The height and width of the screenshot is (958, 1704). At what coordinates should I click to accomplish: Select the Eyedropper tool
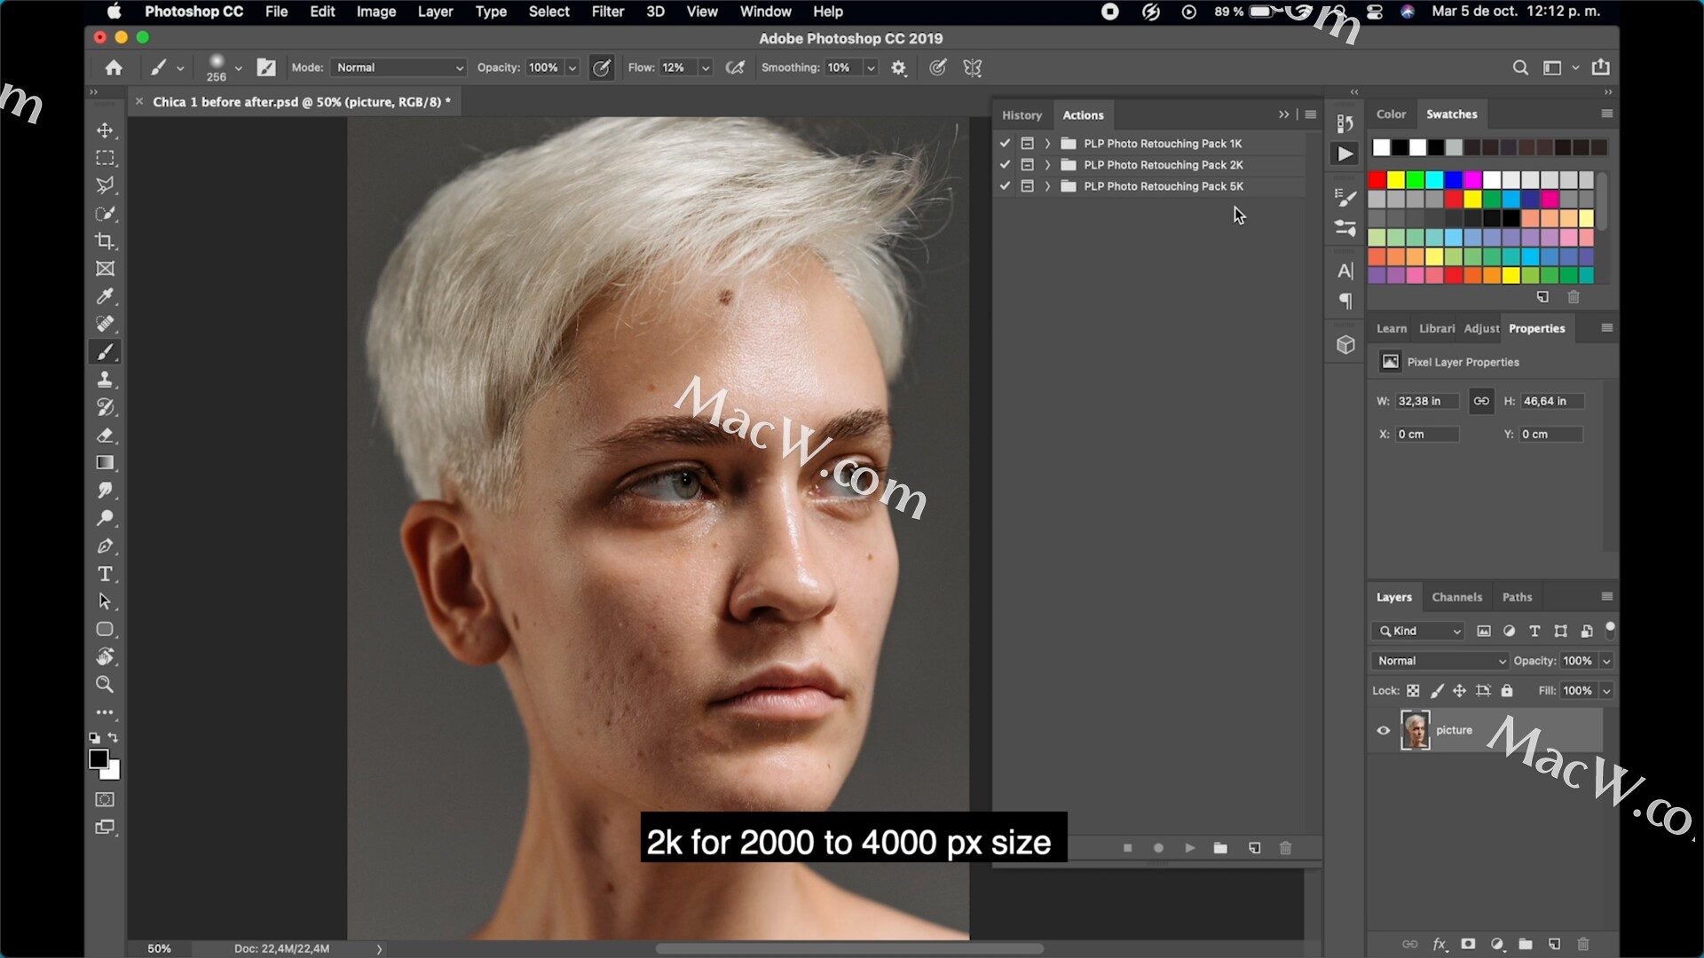tap(105, 296)
